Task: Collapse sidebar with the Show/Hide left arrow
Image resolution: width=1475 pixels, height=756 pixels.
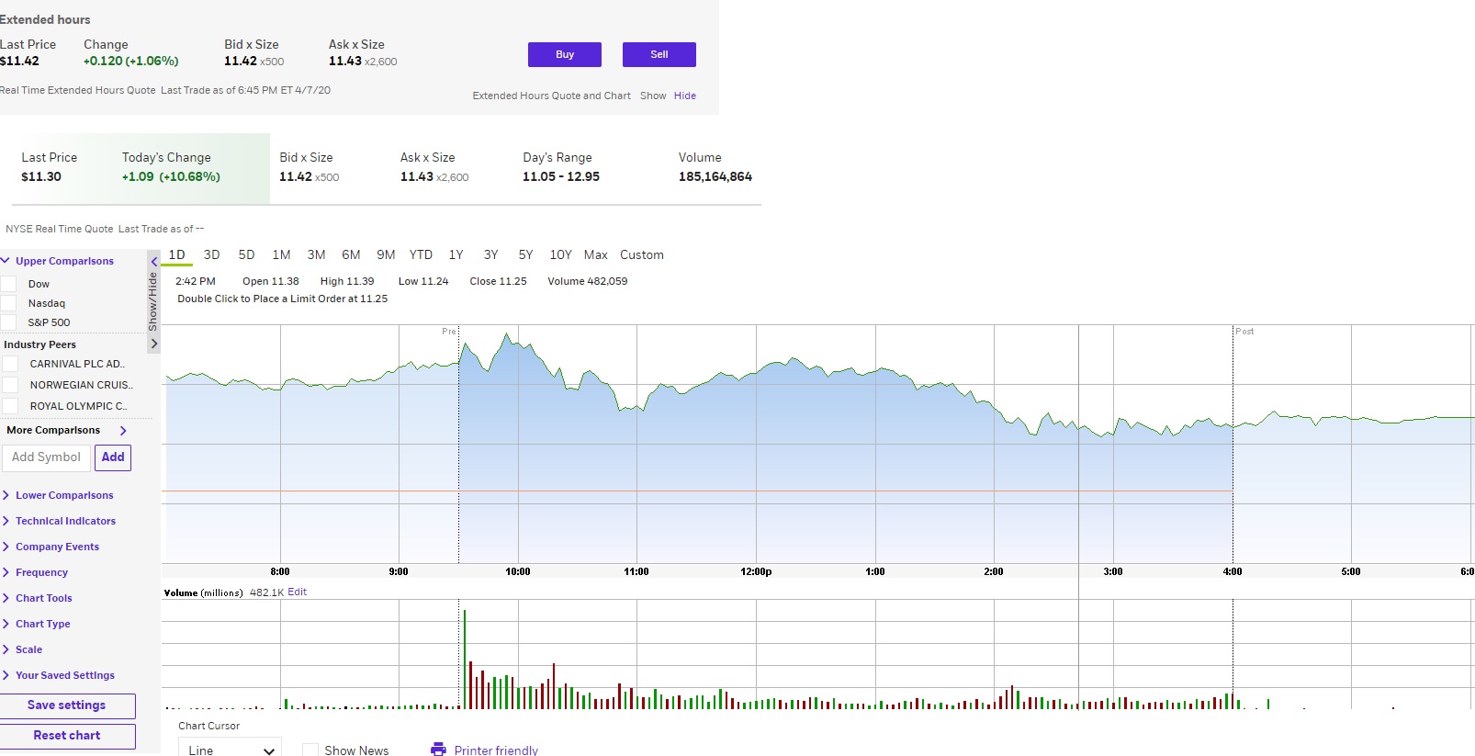Action: tap(154, 262)
